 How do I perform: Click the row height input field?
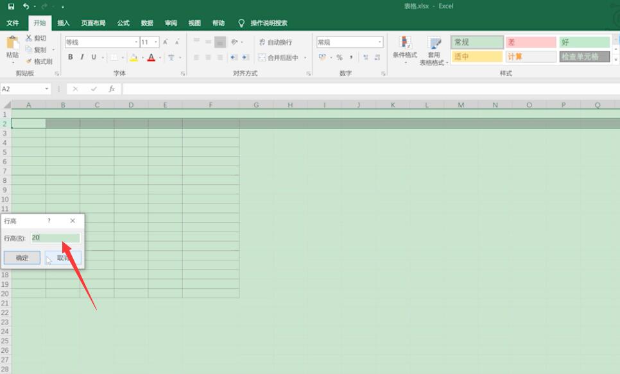click(x=56, y=237)
